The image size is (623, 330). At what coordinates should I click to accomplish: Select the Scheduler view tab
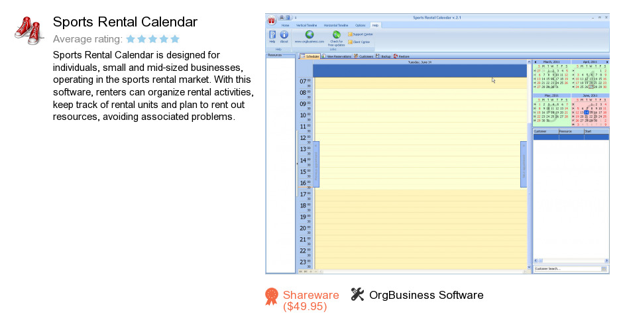[x=310, y=56]
